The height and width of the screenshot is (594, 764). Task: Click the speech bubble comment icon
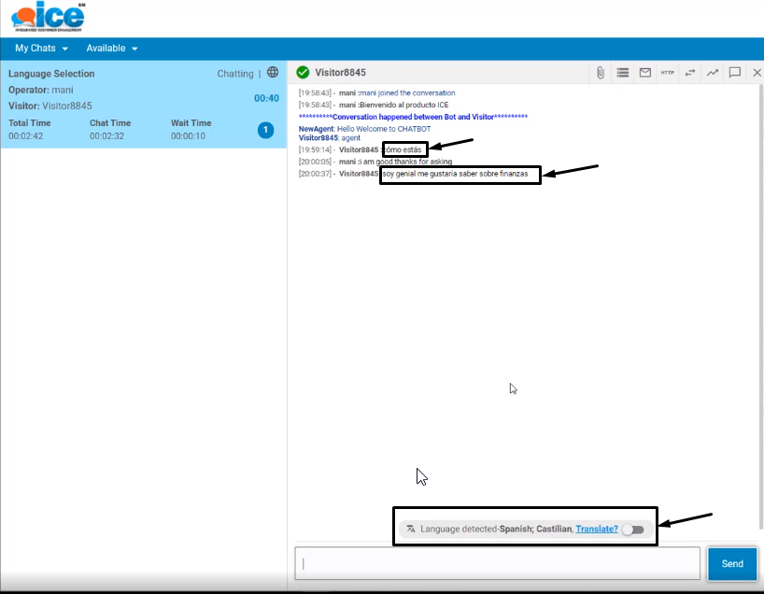[735, 73]
